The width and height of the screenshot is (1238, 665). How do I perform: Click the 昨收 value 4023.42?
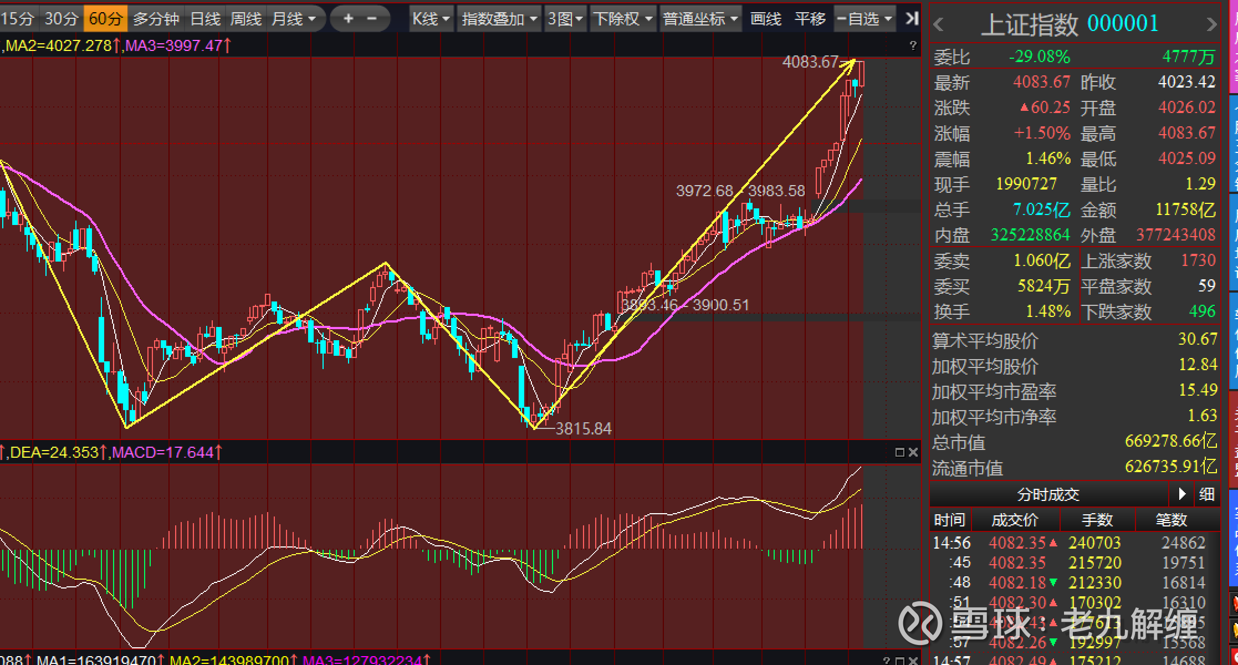(1186, 82)
